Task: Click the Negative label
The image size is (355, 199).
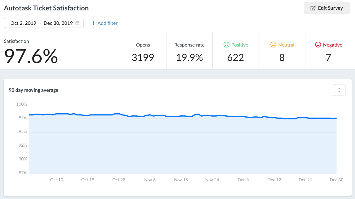Action: [x=333, y=45]
